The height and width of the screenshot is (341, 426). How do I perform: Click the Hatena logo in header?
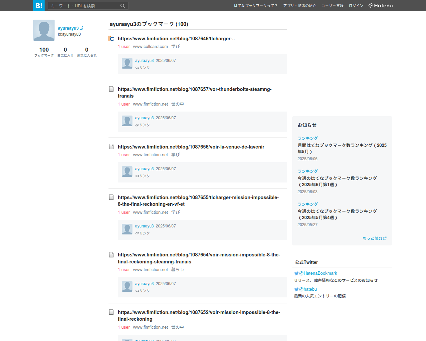(381, 6)
